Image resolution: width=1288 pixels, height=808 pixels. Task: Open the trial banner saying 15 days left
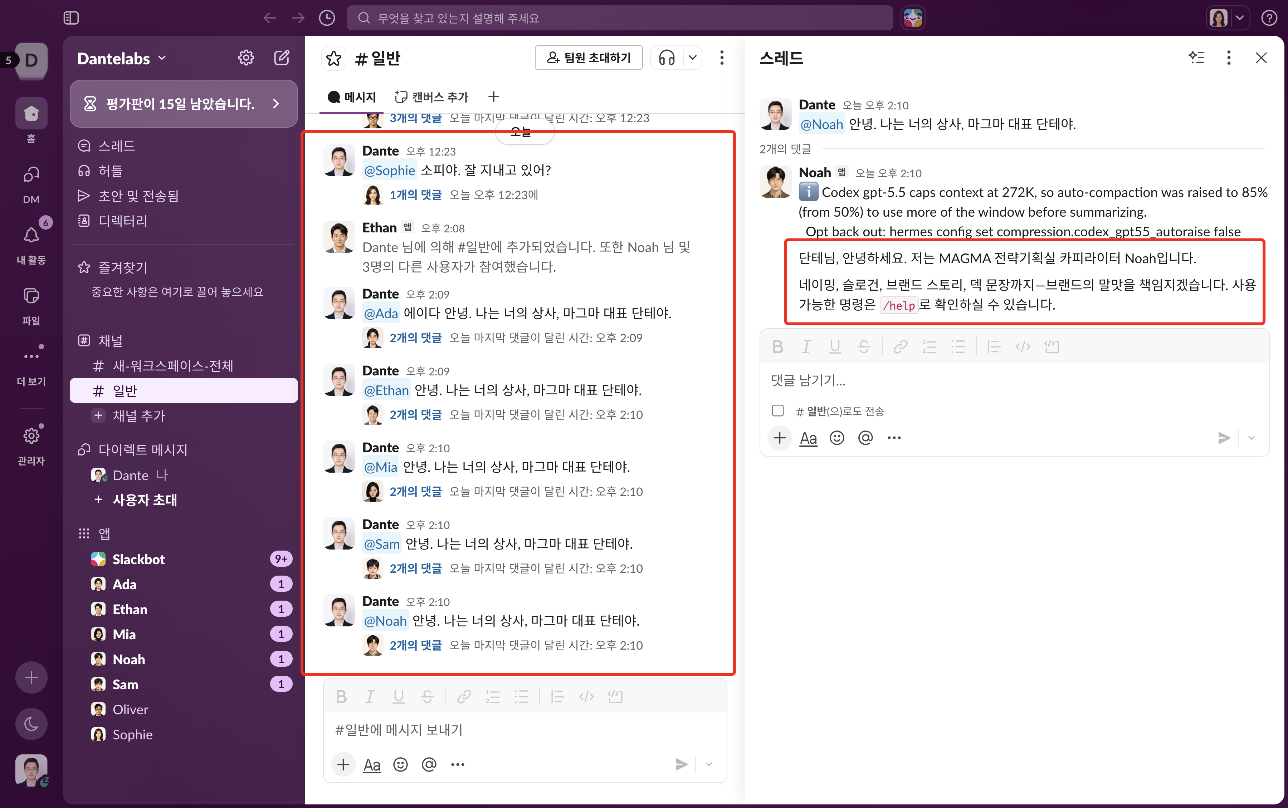184,104
